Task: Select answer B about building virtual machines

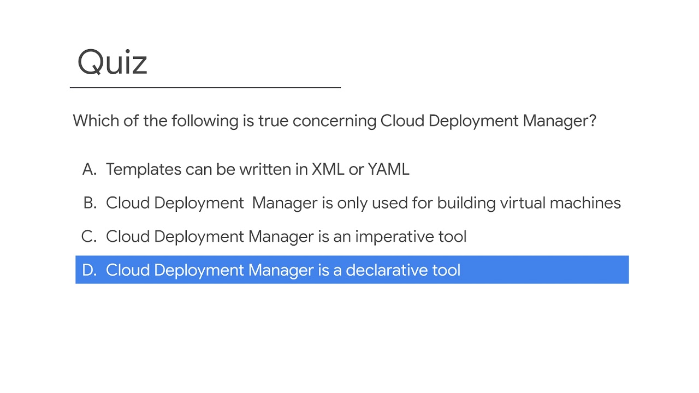Action: coord(363,203)
